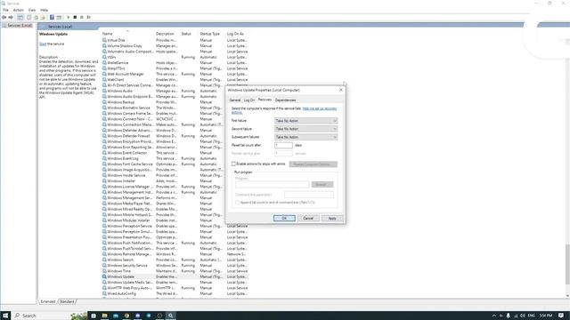Click the gear icon beside Wired AutoConfig

coord(104,293)
